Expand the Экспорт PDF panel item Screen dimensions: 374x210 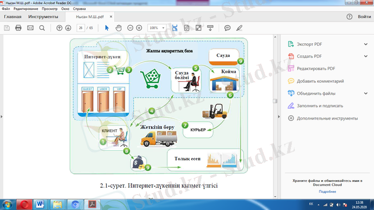click(x=366, y=44)
